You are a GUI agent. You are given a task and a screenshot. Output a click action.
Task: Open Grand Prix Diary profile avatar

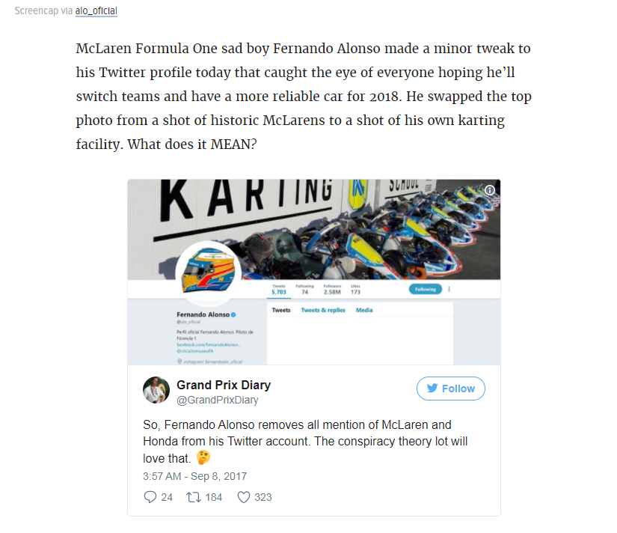pyautogui.click(x=156, y=390)
